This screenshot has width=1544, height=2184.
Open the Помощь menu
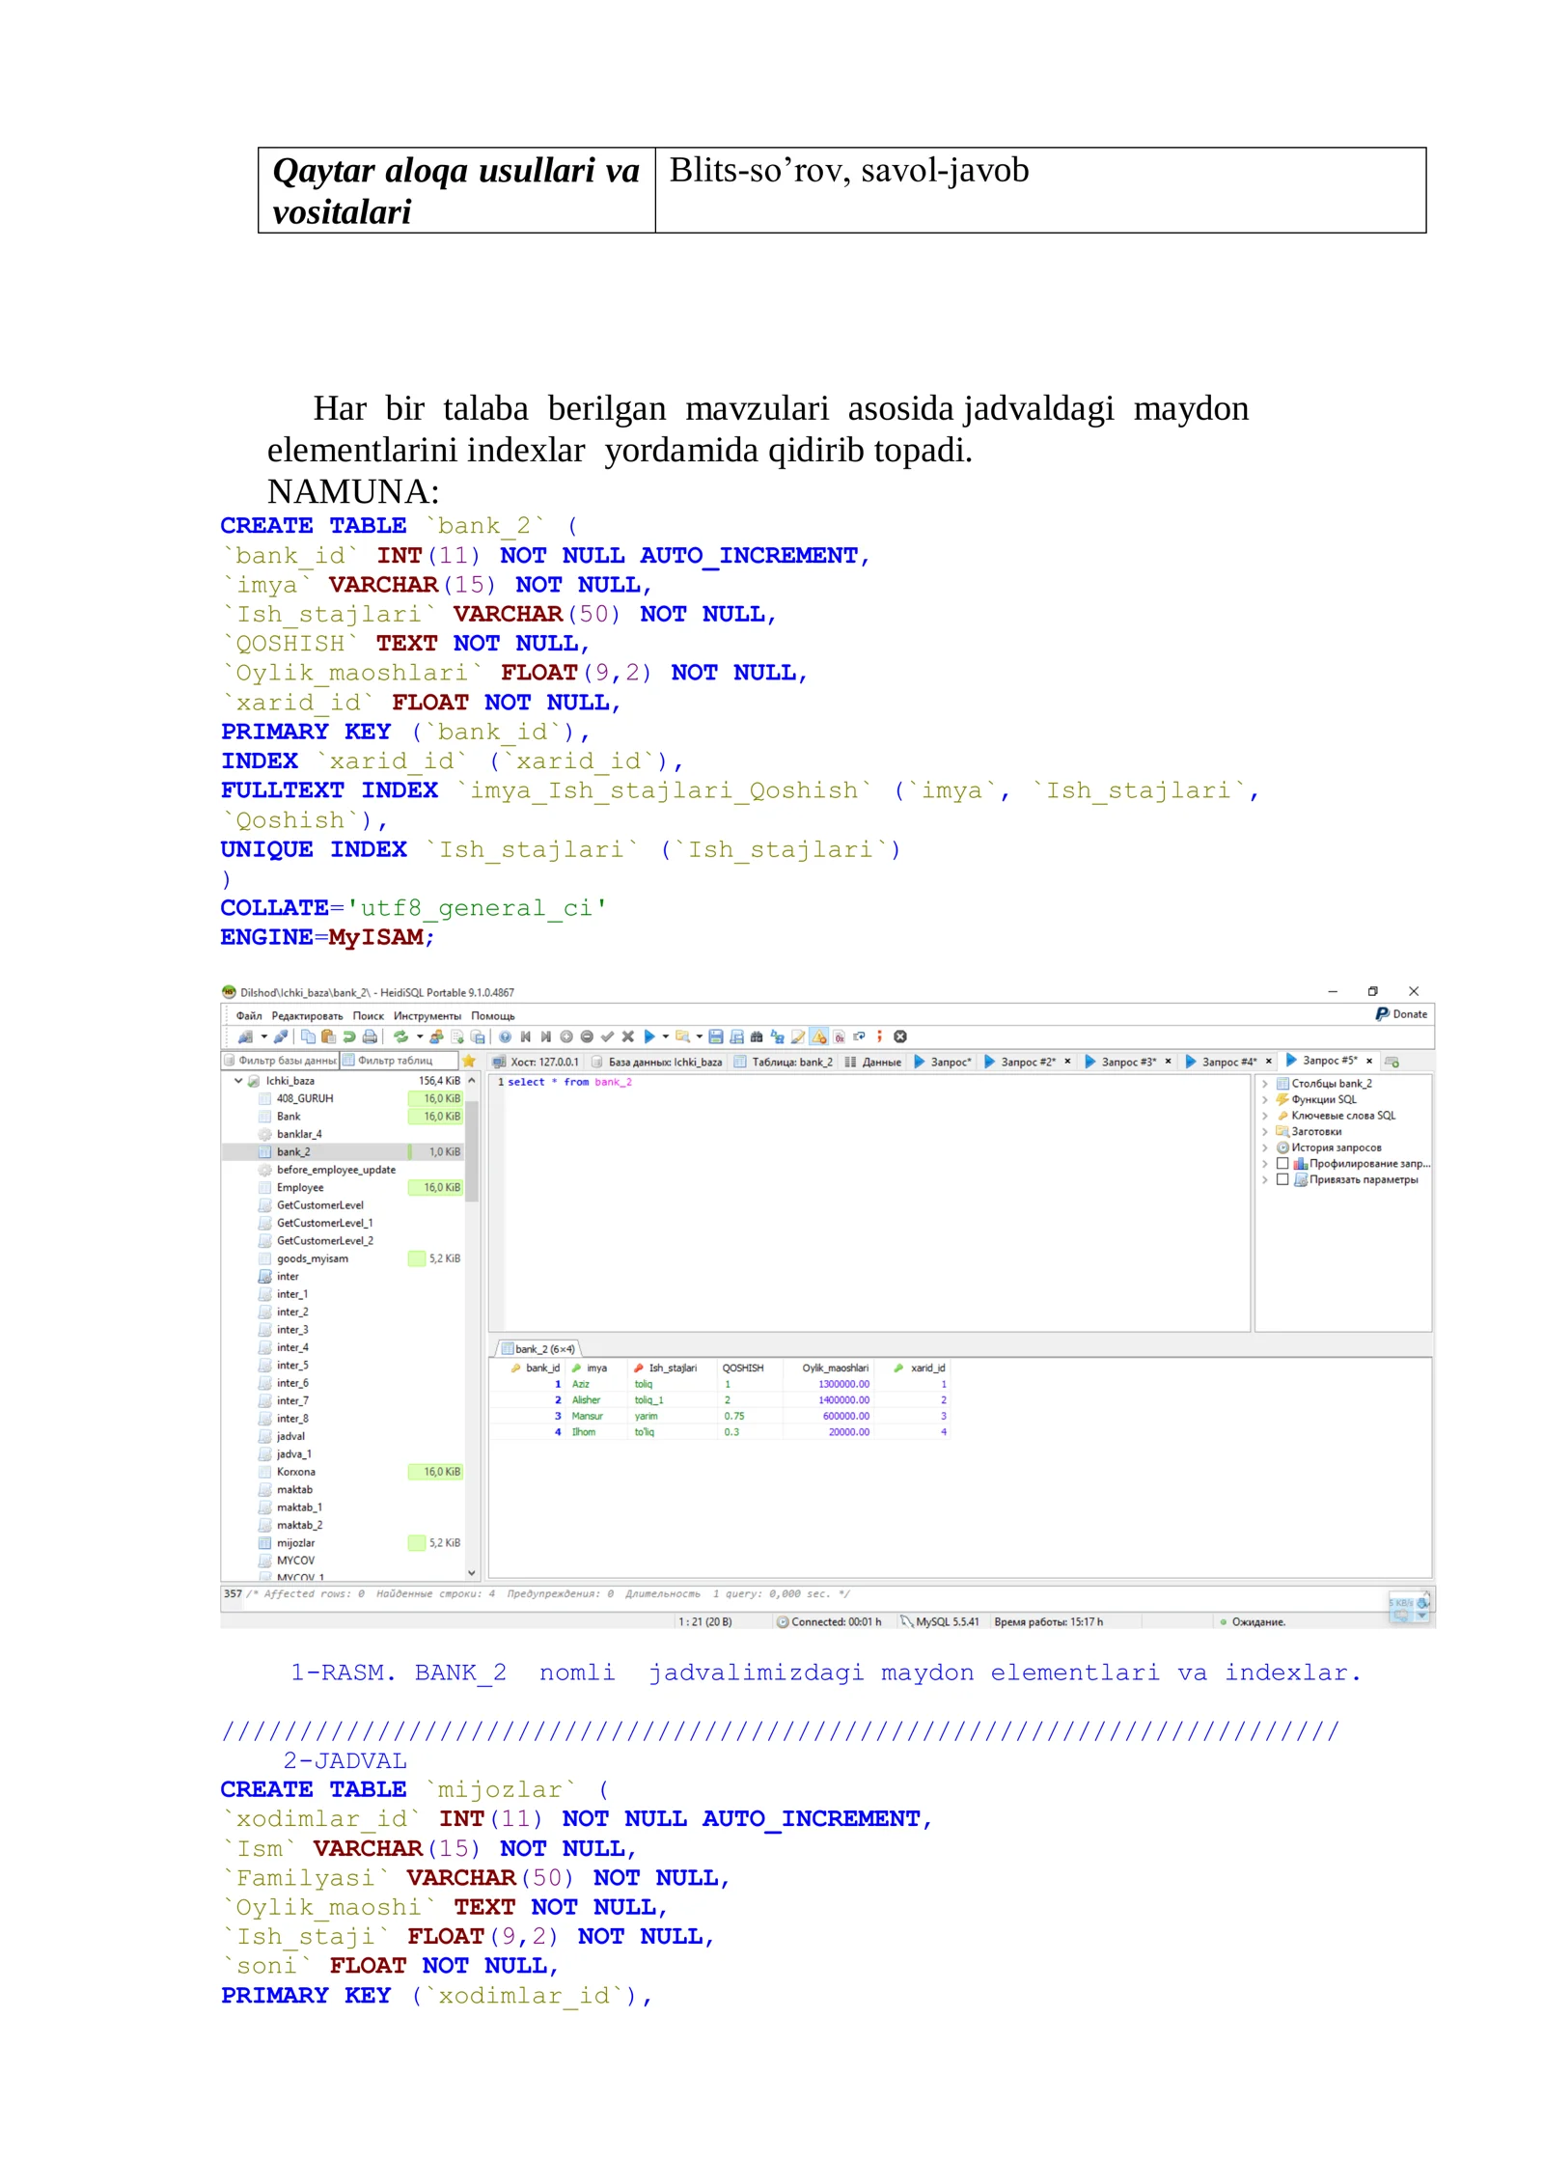492,1015
